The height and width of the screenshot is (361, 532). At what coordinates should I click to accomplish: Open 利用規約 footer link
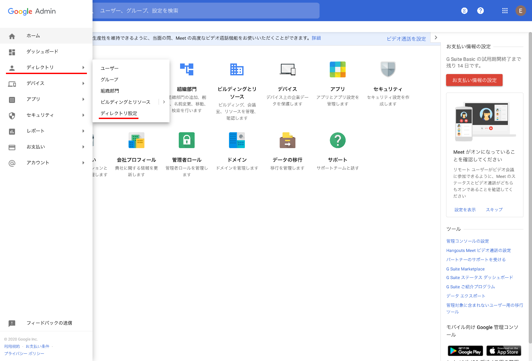pyautogui.click(x=12, y=346)
